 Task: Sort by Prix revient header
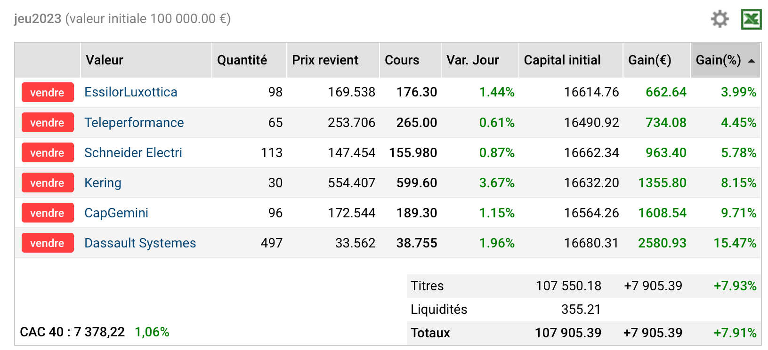(325, 60)
